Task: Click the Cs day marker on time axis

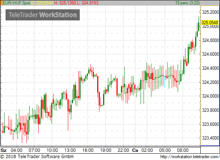Action: click(135, 150)
